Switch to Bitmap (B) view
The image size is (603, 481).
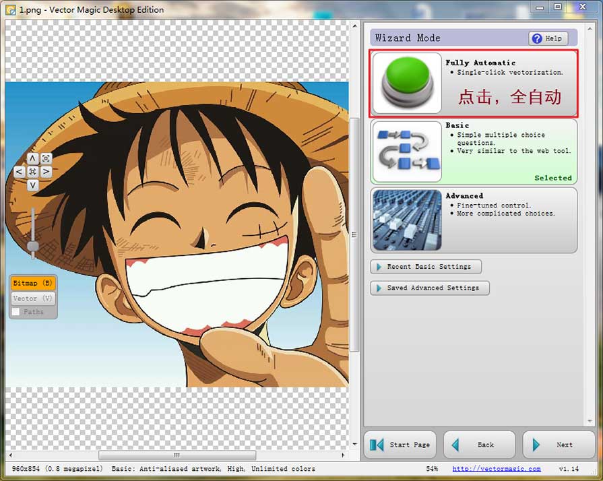(x=32, y=284)
